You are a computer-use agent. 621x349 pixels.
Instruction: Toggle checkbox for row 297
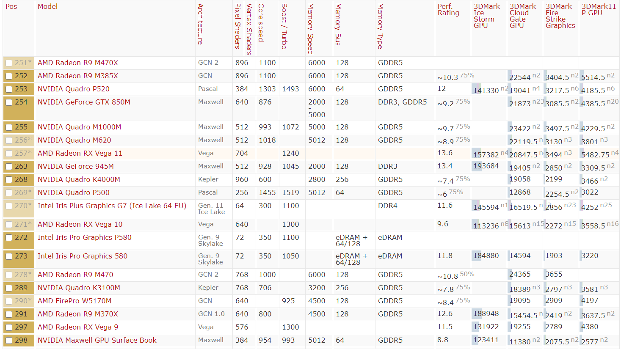9,327
